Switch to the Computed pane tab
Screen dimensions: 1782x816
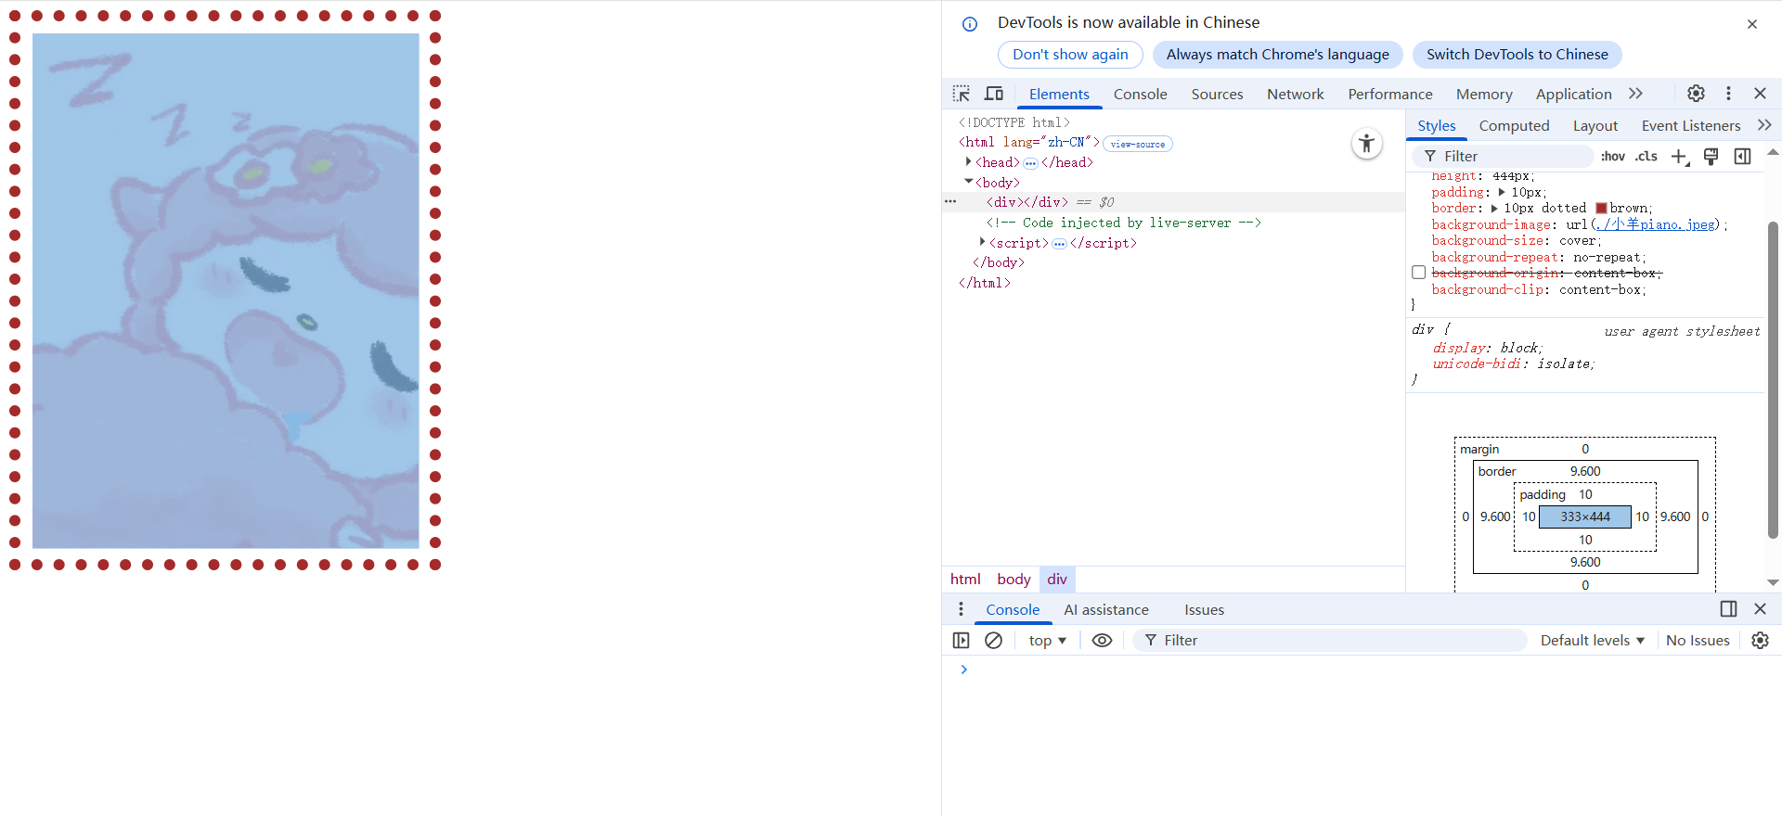tap(1514, 126)
